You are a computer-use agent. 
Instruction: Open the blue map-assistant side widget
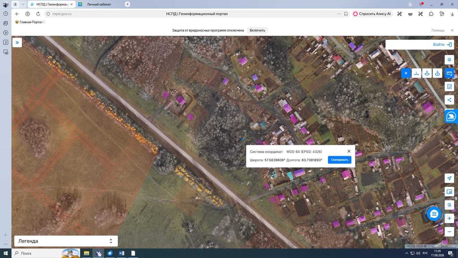click(x=451, y=116)
